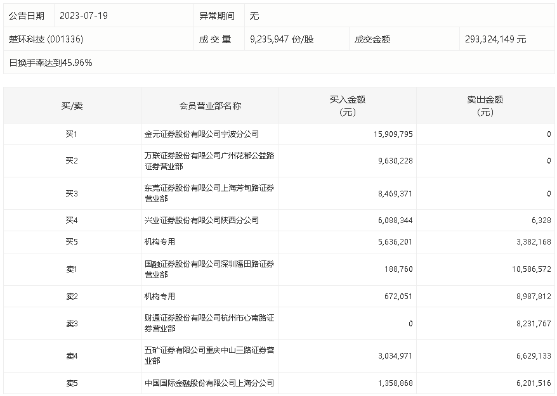Open 金元证券股份有限公司宁波分公司 entry

pos(202,134)
